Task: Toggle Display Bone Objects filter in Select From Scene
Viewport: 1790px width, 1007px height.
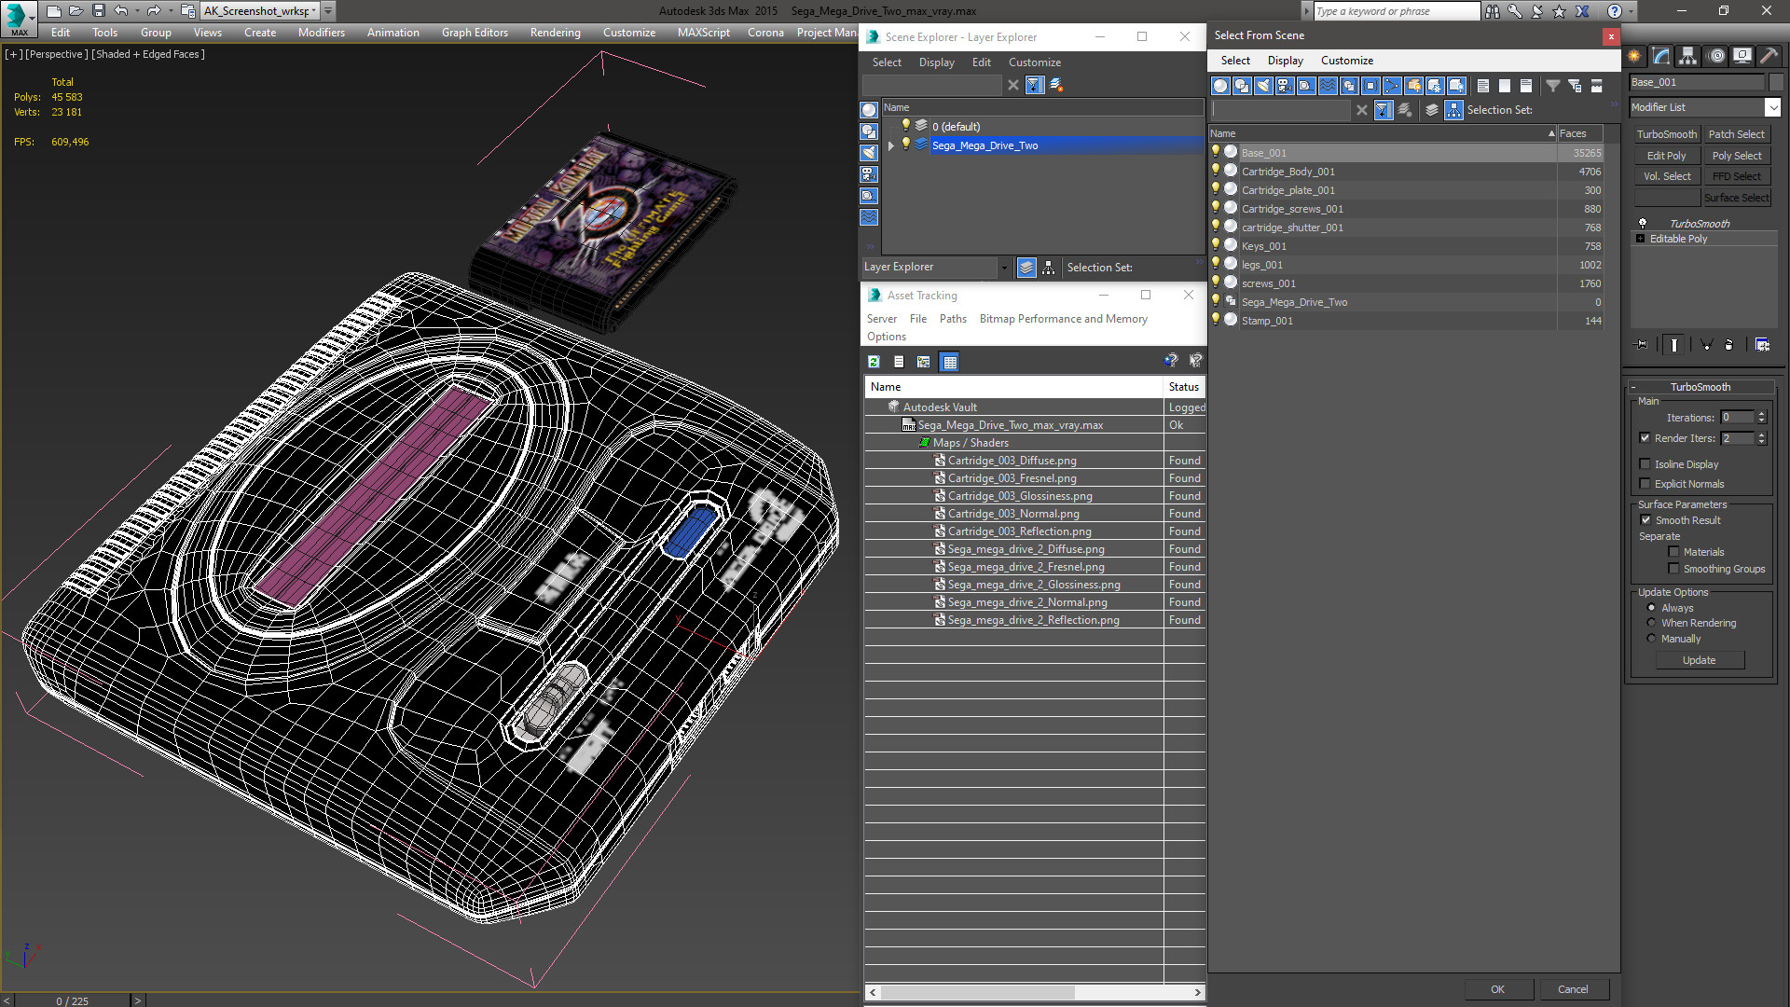Action: click(x=1392, y=86)
